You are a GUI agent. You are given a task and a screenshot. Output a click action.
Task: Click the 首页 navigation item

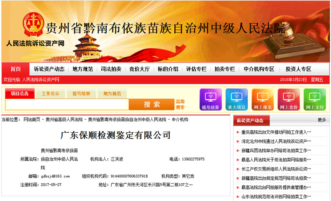(x=16, y=69)
